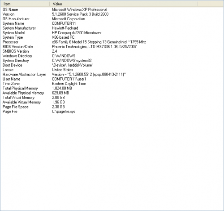Select value Microsoft Windows XP Professional
224x211 pixels.
click(80, 9)
